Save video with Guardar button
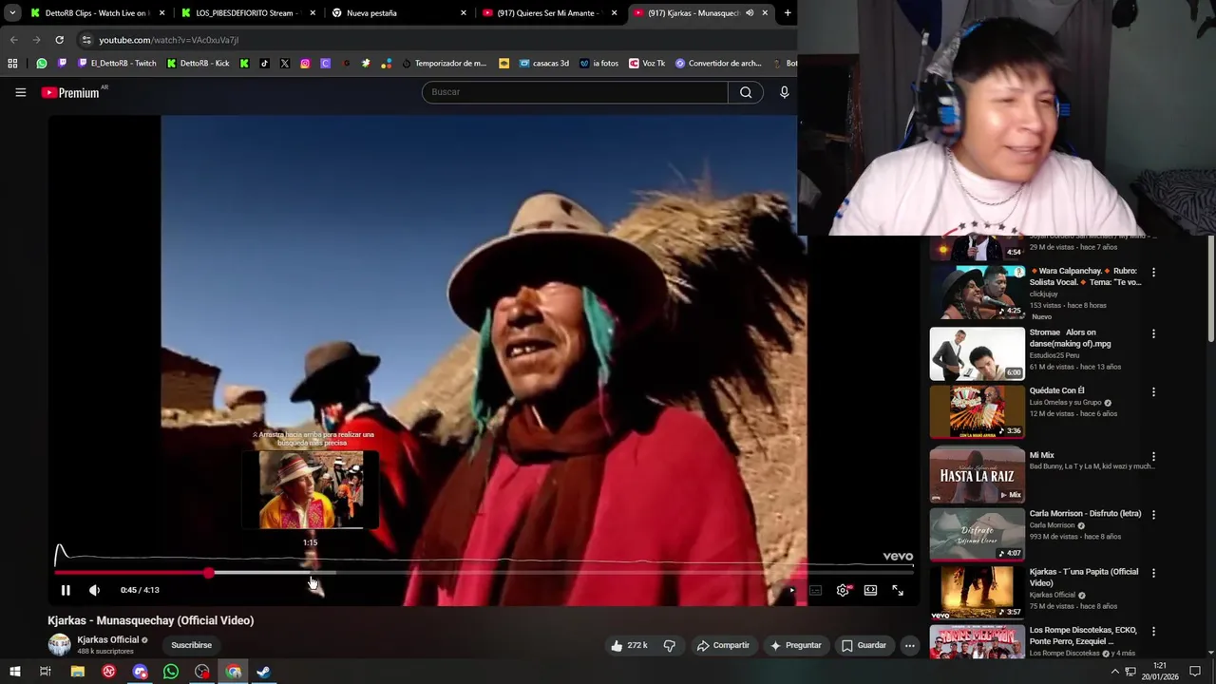 pos(864,645)
